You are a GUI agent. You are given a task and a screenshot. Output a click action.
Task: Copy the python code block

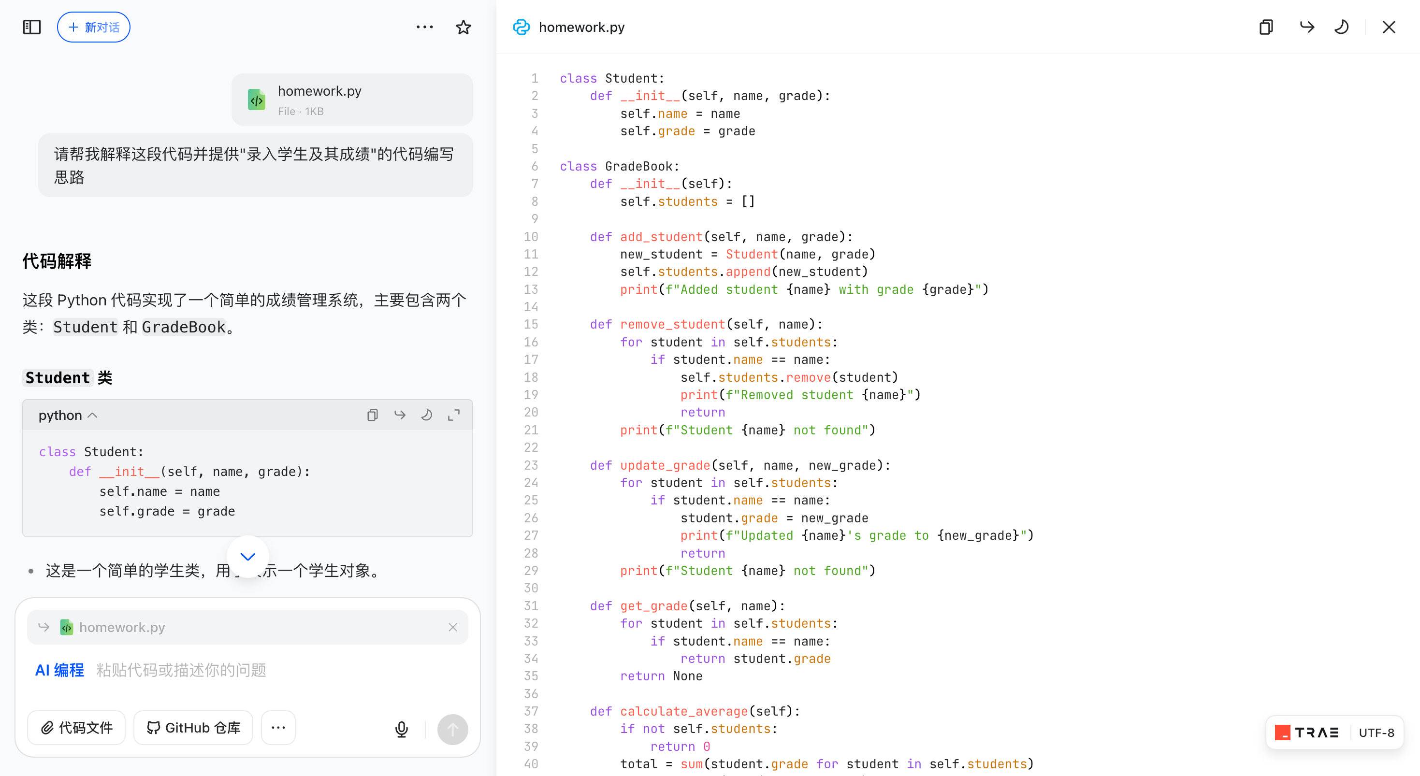click(x=373, y=415)
